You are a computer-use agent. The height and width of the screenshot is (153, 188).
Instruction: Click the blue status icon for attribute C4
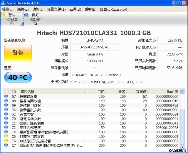pyautogui.click(x=6, y=132)
